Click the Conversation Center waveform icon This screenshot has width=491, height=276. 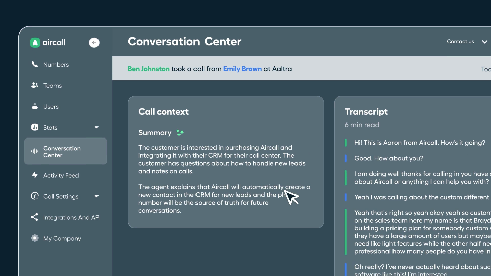pos(35,151)
